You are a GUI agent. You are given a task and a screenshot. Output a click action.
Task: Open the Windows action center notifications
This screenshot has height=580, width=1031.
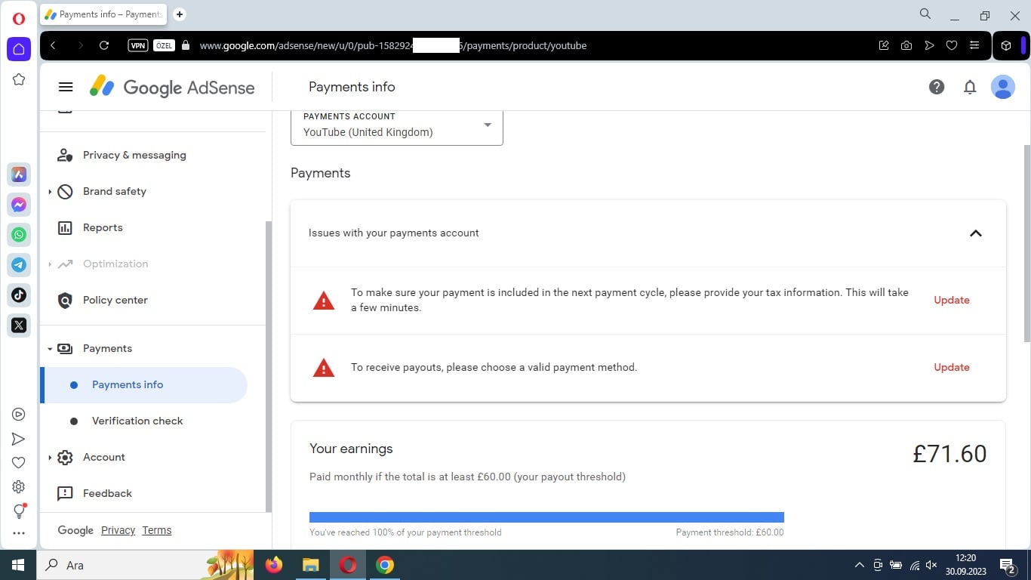pos(1008,565)
